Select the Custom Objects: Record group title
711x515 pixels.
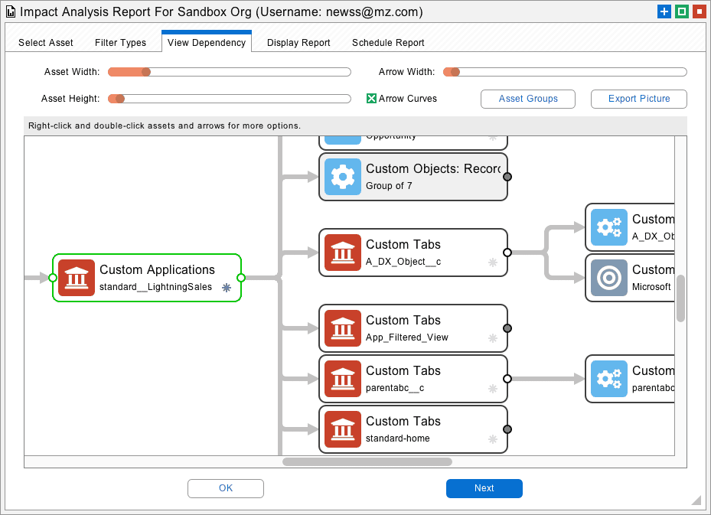click(x=433, y=168)
